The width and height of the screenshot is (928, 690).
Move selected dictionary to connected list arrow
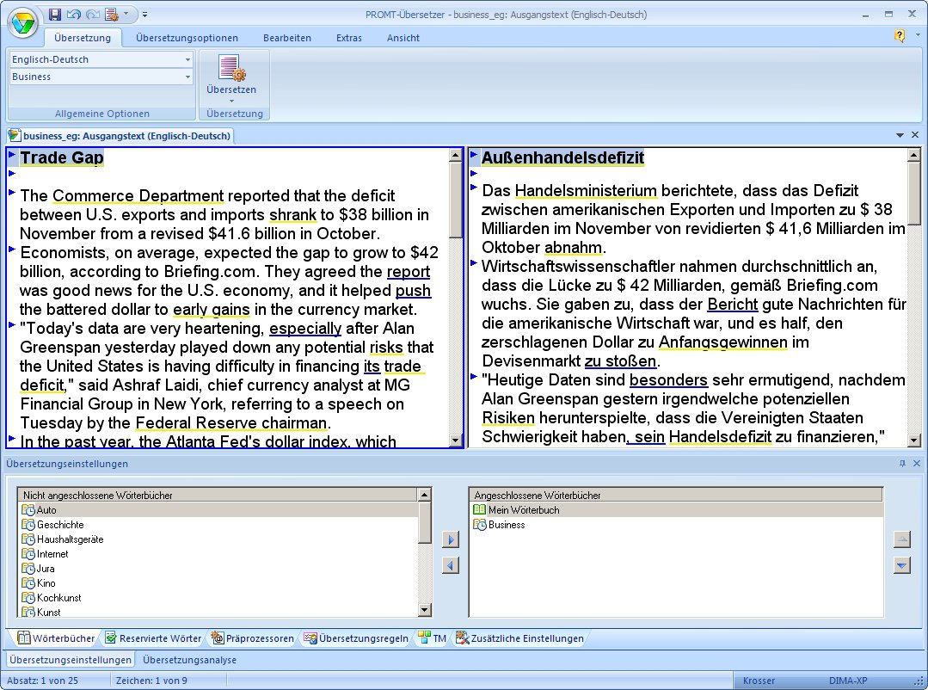(x=451, y=539)
